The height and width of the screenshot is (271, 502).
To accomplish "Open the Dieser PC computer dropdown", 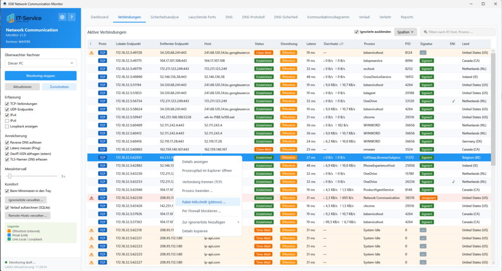I will click(41, 63).
